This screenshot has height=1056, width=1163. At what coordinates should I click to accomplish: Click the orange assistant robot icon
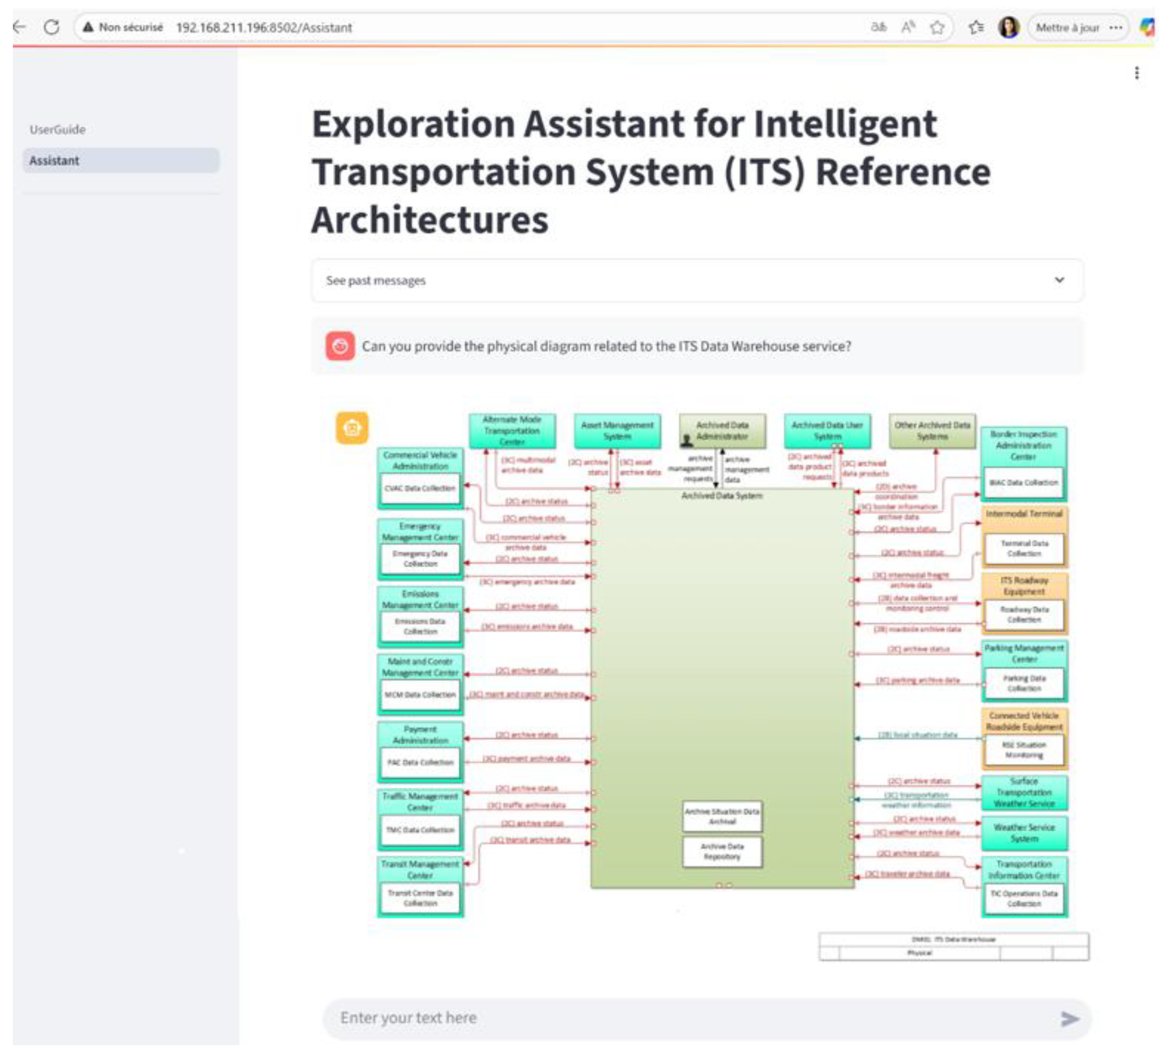coord(352,428)
